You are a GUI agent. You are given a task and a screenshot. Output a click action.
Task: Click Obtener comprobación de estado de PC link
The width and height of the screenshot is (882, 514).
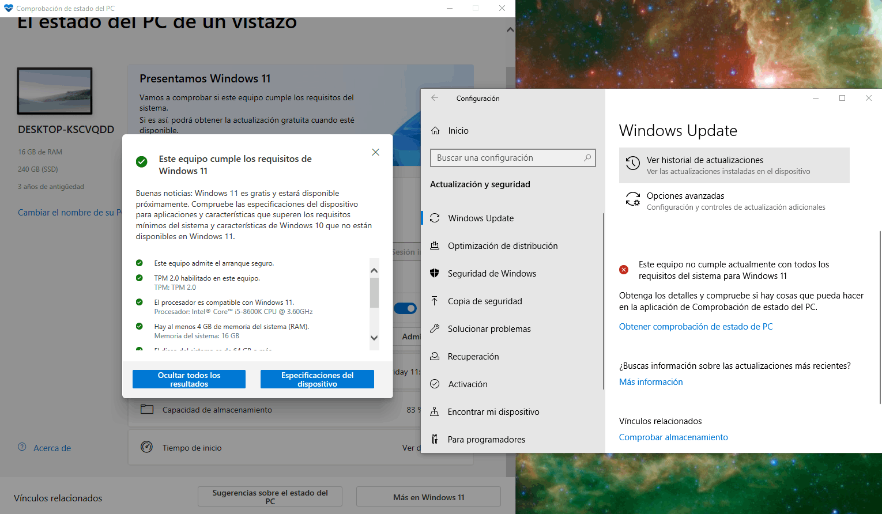pyautogui.click(x=696, y=326)
